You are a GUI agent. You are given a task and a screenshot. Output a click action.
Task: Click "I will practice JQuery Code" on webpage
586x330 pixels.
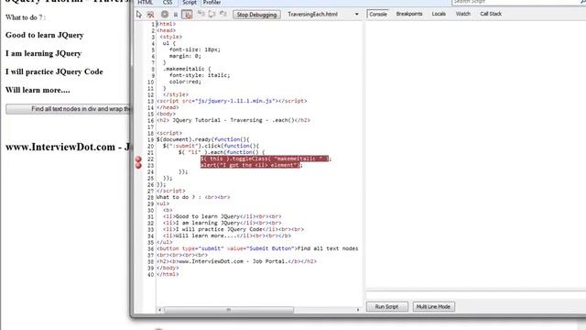pyautogui.click(x=54, y=71)
